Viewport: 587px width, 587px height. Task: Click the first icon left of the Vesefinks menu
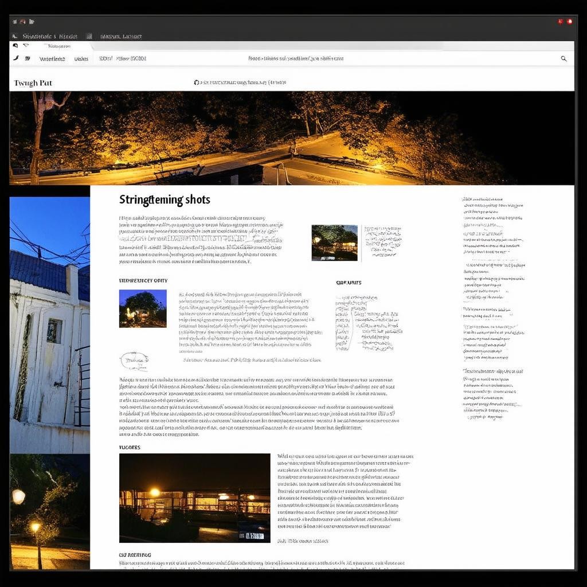(x=16, y=58)
